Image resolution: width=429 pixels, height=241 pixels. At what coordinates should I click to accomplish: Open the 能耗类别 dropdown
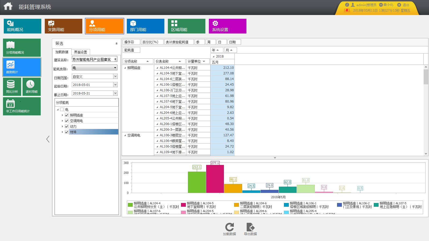[115, 68]
